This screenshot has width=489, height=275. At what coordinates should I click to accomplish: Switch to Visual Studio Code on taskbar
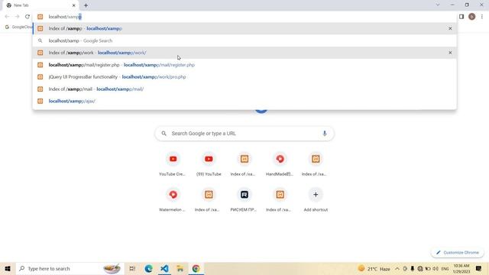coord(164,268)
